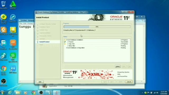Open Windows Media Player from the taskbar
Viewport: 169px width, 95px height.
pyautogui.click(x=25, y=93)
